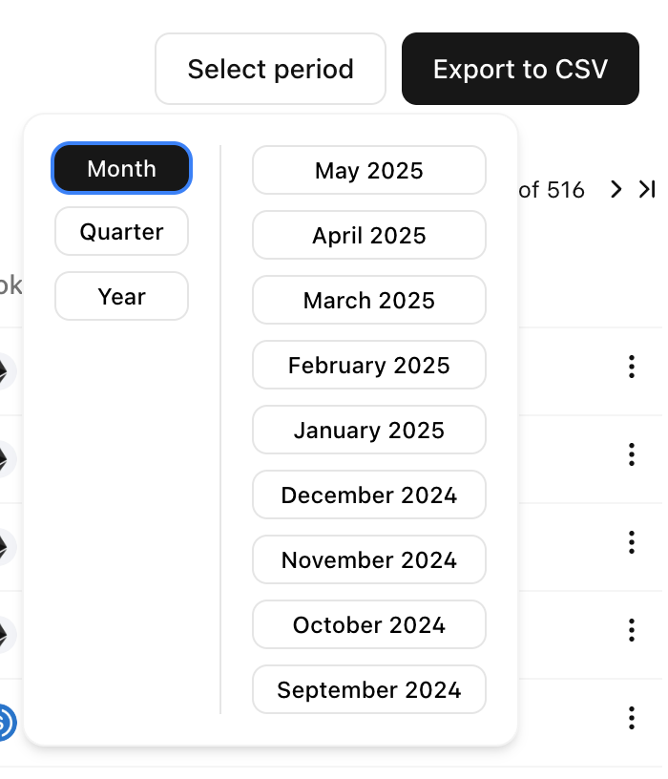Open second row three-dot menu
Screen dimensions: 668x779
[631, 454]
